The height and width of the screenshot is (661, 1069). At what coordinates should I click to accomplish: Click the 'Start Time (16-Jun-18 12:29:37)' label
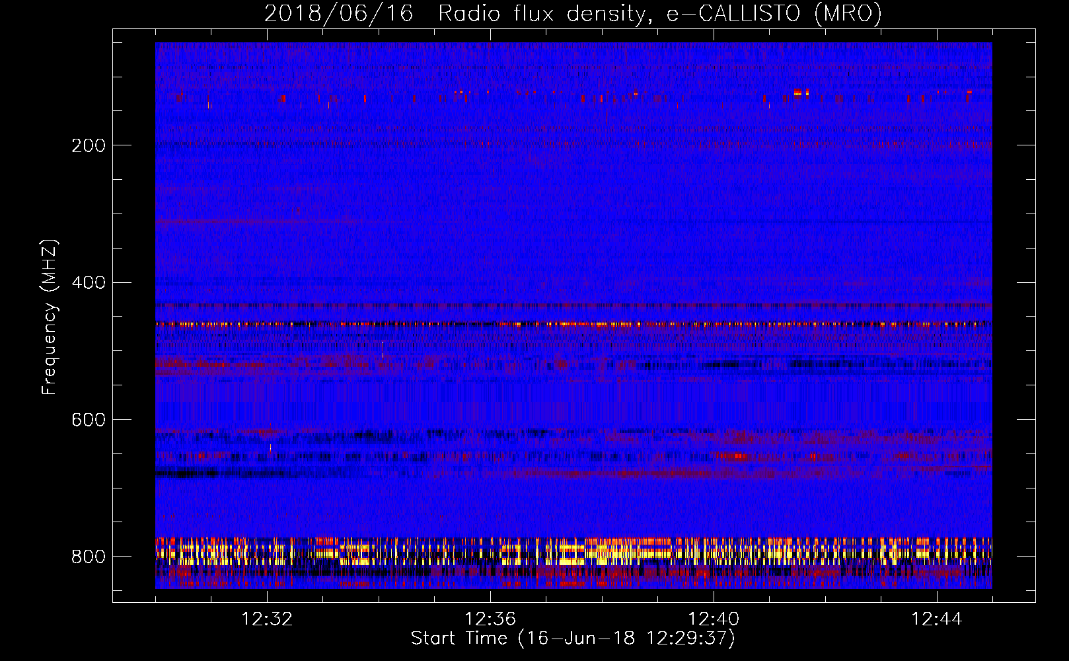pyautogui.click(x=573, y=639)
